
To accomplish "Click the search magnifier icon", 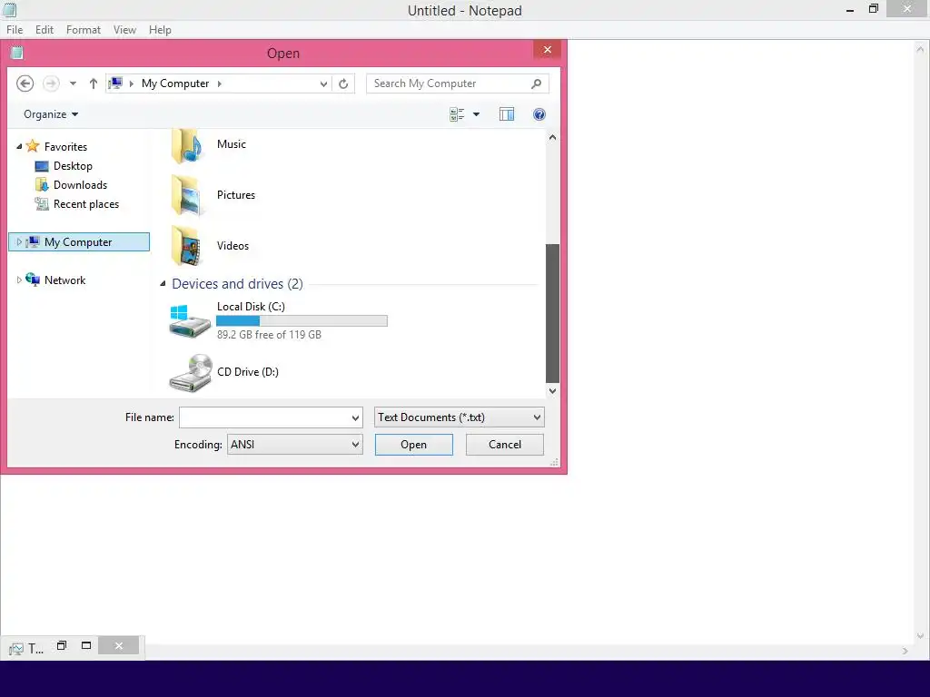I will coord(536,83).
